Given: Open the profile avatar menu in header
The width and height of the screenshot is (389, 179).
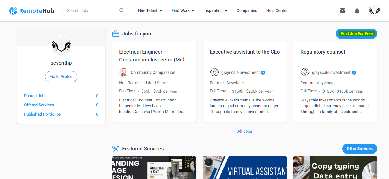Looking at the screenshot, I should (374, 11).
